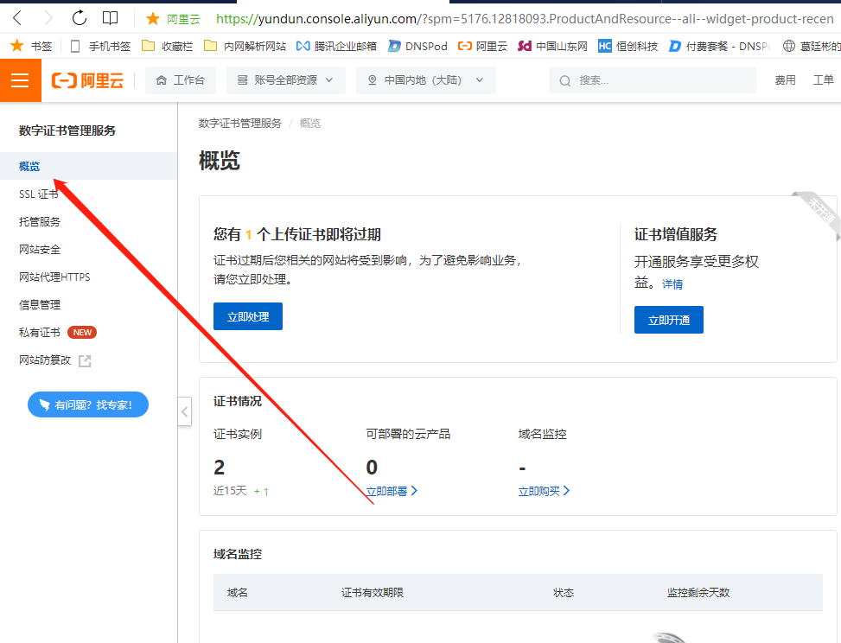
Task: Collapse the left sidebar panel
Action: [185, 411]
